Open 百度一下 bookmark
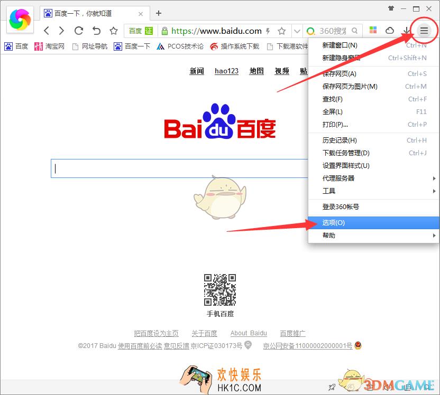Viewport: 440px width, 395px height. click(x=132, y=46)
